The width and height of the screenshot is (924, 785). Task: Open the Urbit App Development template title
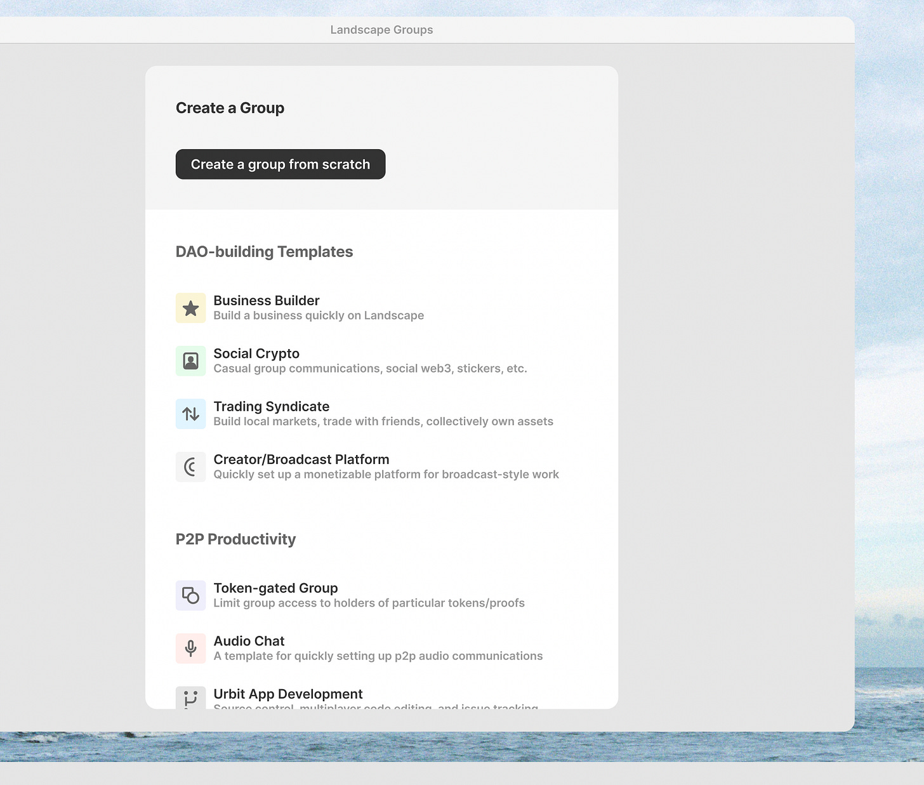(x=288, y=694)
